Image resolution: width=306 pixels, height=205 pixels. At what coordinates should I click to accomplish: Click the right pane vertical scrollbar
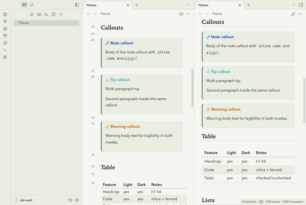(x=304, y=101)
